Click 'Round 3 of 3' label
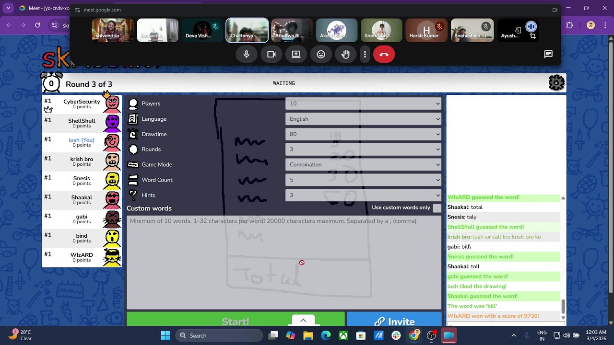The width and height of the screenshot is (614, 345). click(x=89, y=84)
